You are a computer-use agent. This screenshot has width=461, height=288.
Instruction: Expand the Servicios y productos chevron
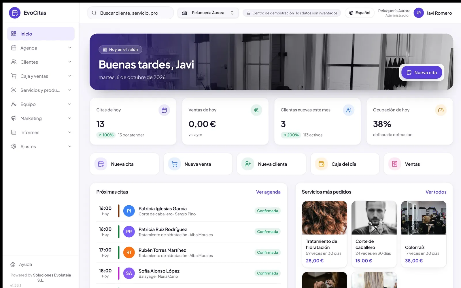click(x=70, y=90)
